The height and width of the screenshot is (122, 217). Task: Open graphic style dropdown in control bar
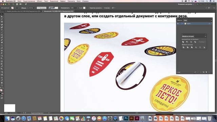pos(86,8)
